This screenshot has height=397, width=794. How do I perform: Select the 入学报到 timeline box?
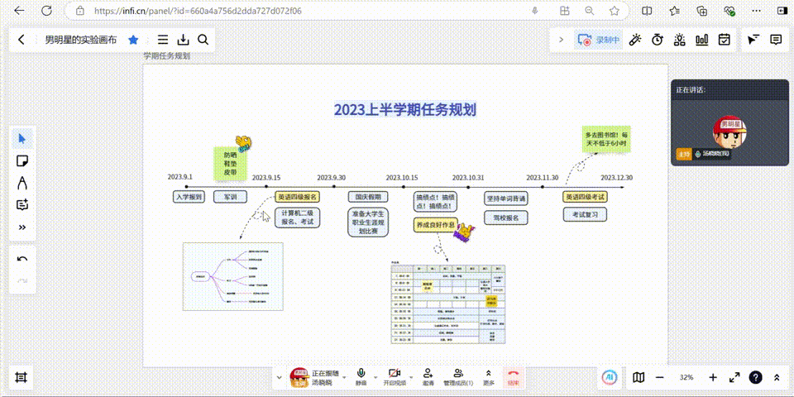189,197
